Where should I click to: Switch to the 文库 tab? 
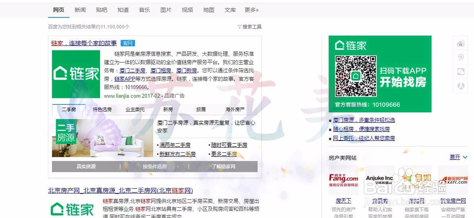230,10
